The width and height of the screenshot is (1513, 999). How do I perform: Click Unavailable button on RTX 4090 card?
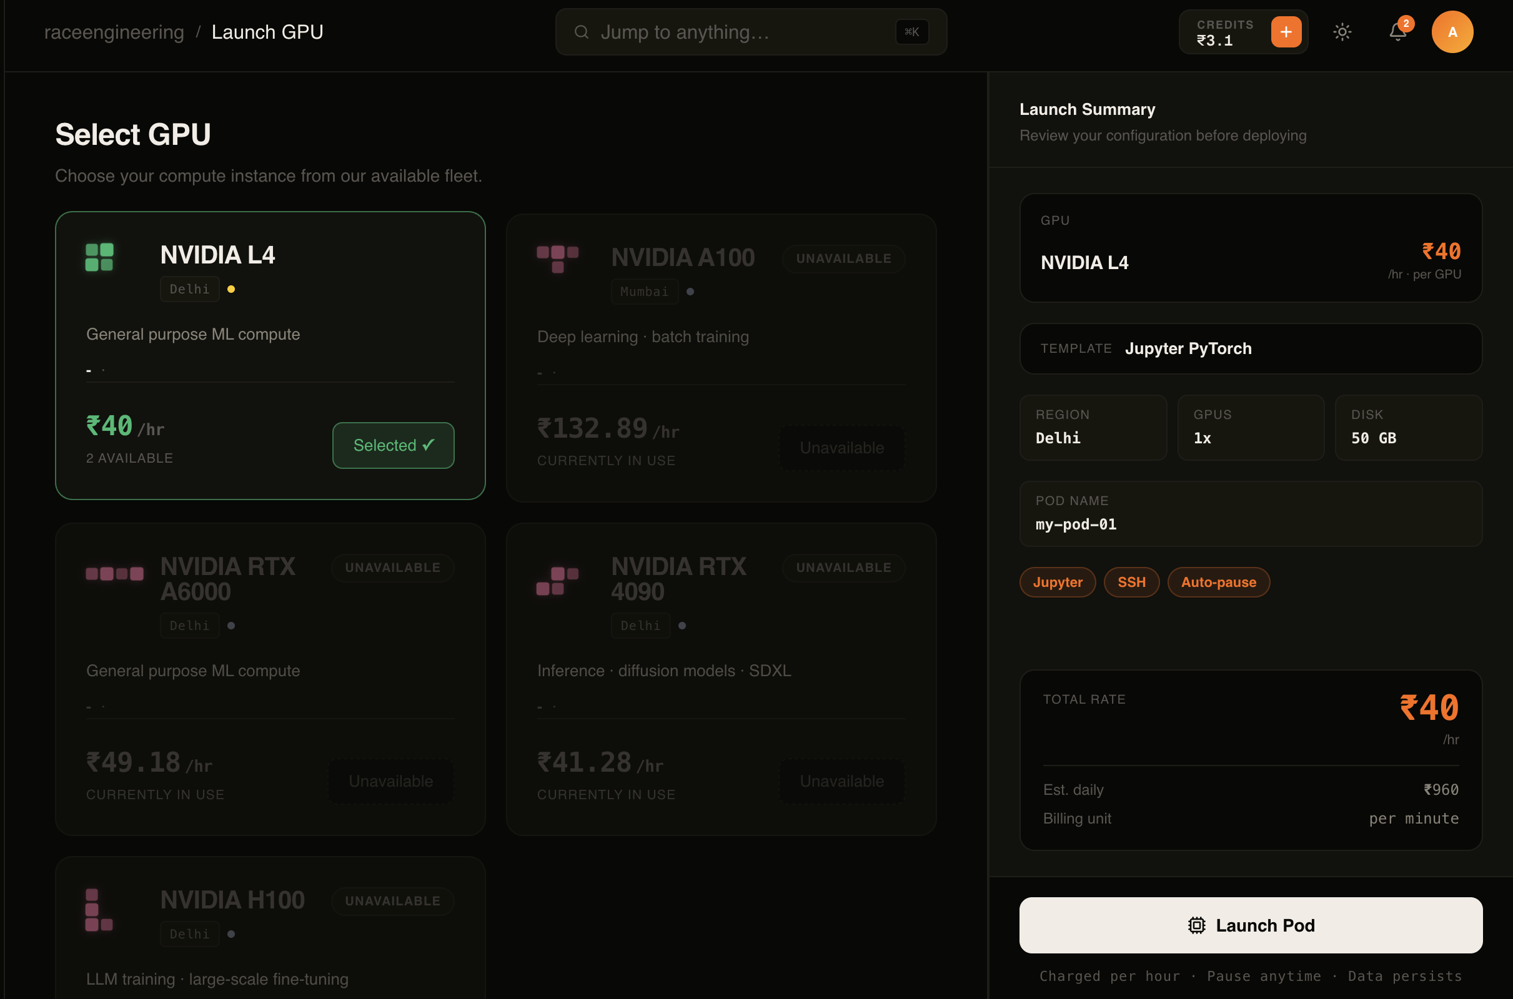pos(842,781)
